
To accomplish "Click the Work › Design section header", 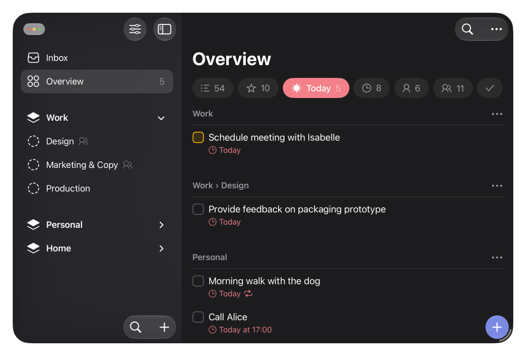I will [x=221, y=185].
